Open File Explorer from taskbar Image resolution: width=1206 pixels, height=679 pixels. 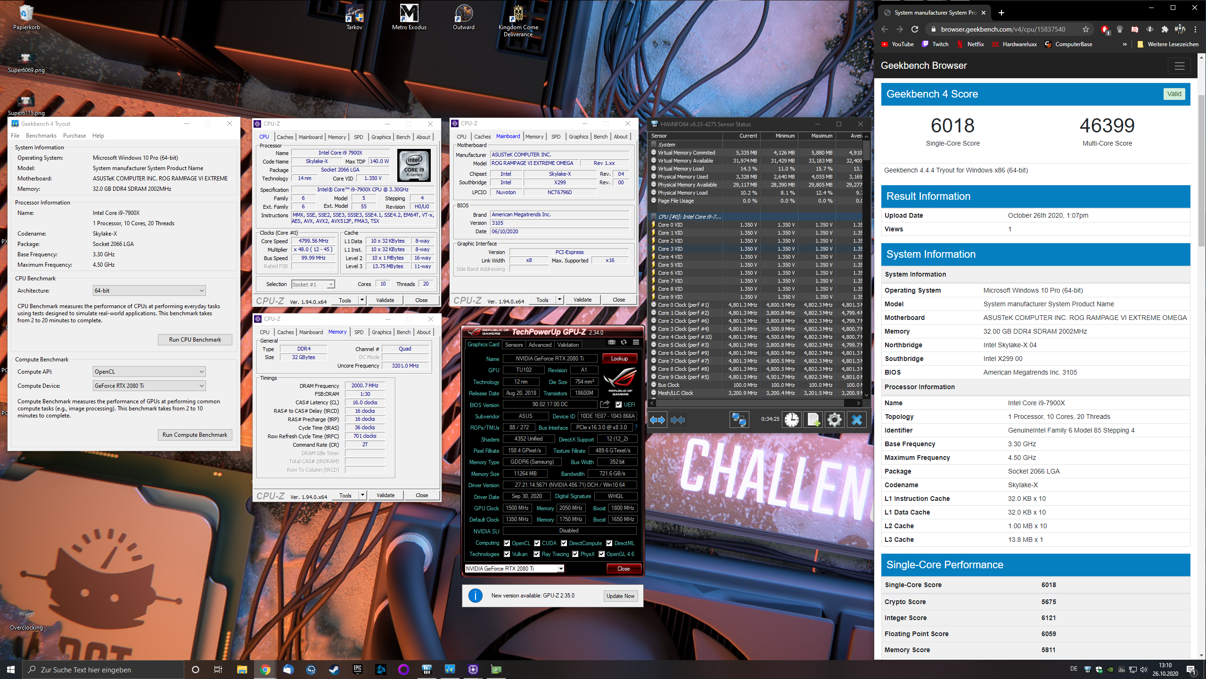pyautogui.click(x=242, y=669)
